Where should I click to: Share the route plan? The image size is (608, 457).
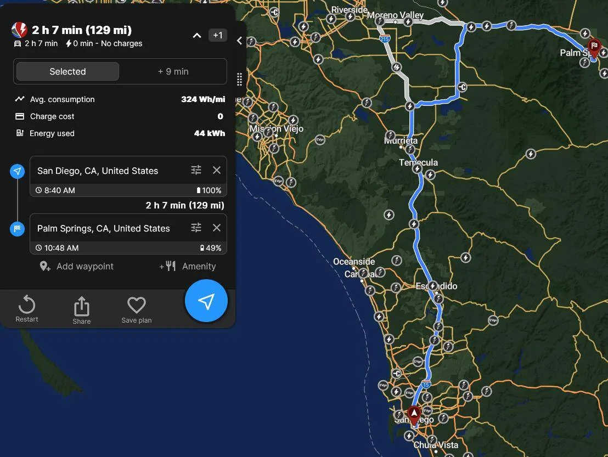click(x=81, y=310)
